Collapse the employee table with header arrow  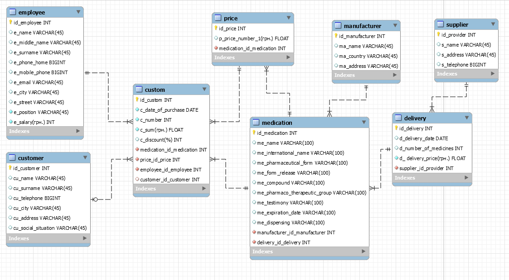78,12
